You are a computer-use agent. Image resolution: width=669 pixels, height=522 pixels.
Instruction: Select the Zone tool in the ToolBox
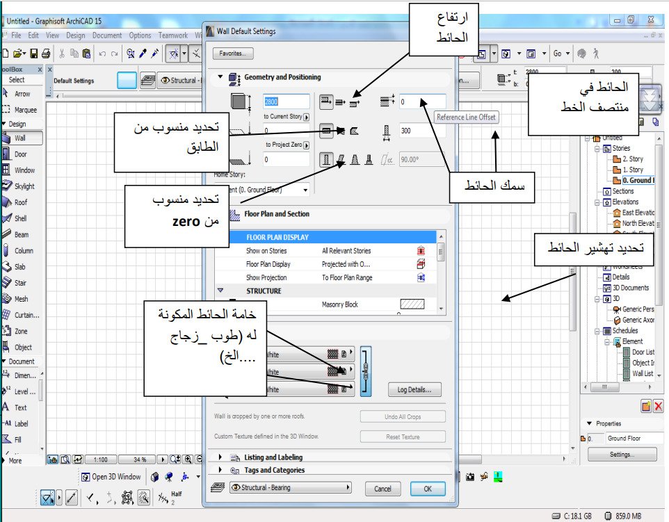[x=23, y=330]
